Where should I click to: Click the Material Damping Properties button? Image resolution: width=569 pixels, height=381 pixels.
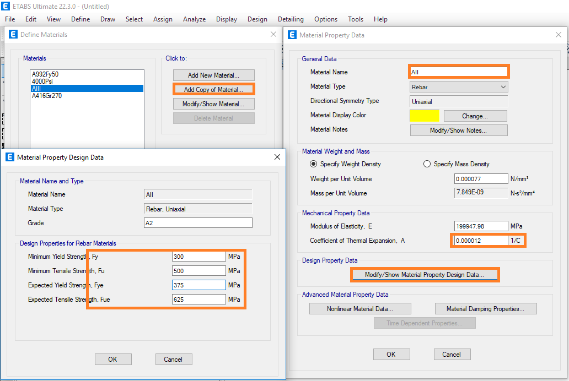(x=486, y=309)
